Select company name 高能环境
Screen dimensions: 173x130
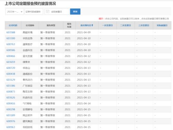27,32
